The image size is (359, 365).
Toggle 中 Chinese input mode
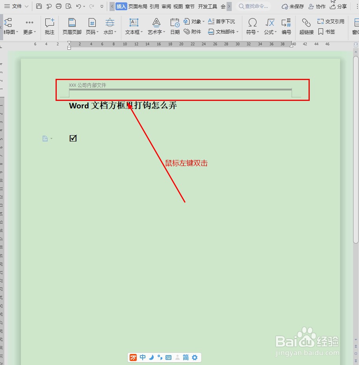(143, 358)
